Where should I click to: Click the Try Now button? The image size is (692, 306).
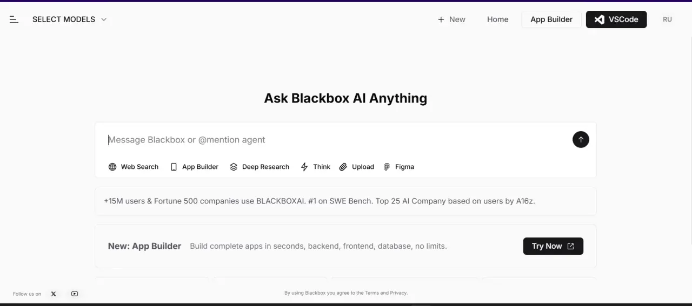tap(553, 246)
